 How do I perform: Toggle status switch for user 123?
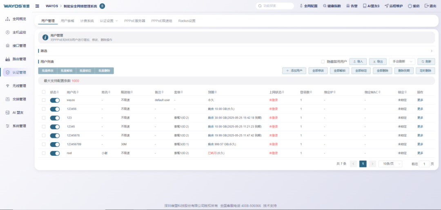coord(55,118)
